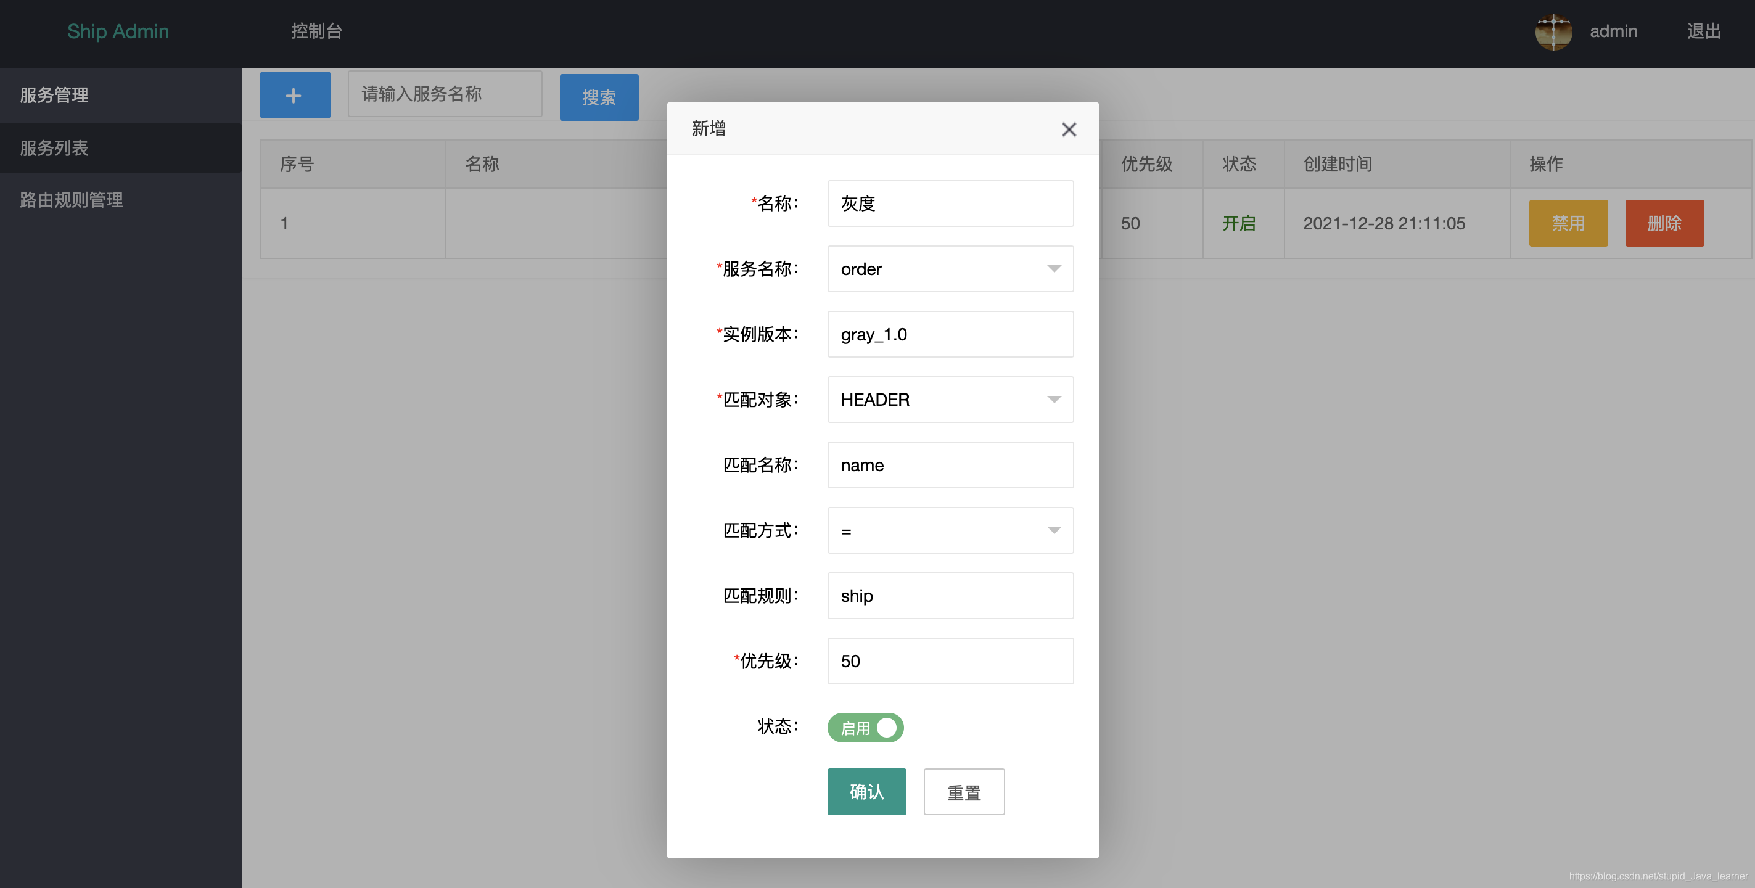This screenshot has width=1755, height=888.
Task: Click the blue plus add button
Action: click(294, 96)
